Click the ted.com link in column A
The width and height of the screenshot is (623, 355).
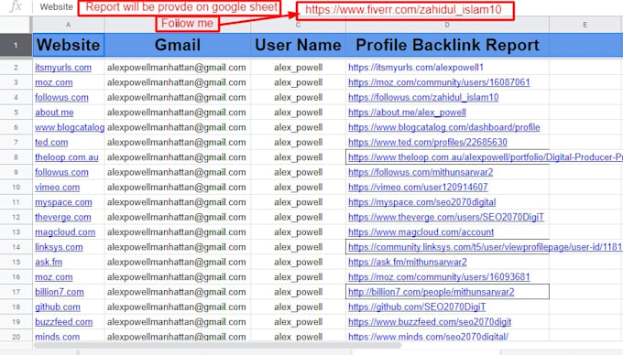[x=51, y=143]
